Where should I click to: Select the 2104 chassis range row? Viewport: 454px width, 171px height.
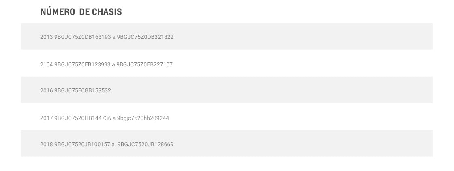pyautogui.click(x=227, y=63)
